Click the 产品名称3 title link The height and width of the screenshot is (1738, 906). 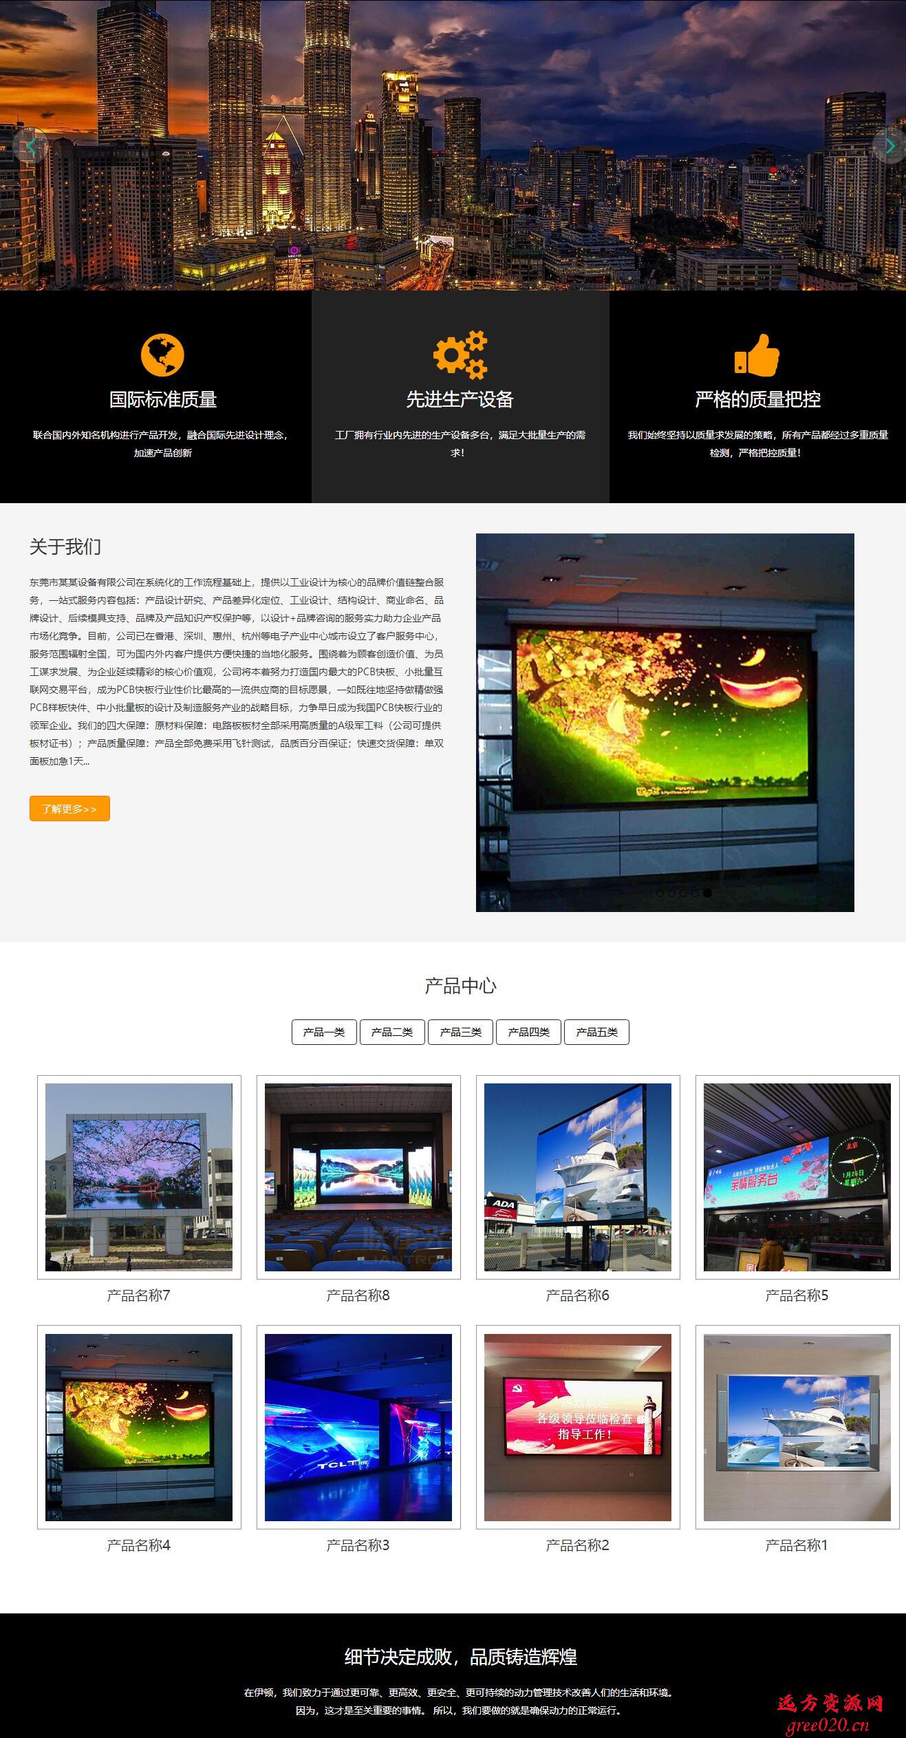(x=358, y=1545)
